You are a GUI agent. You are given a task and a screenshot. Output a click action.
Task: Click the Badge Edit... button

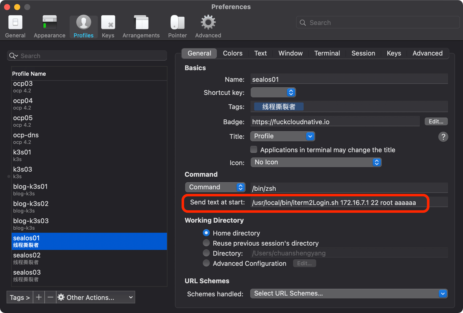(x=436, y=121)
